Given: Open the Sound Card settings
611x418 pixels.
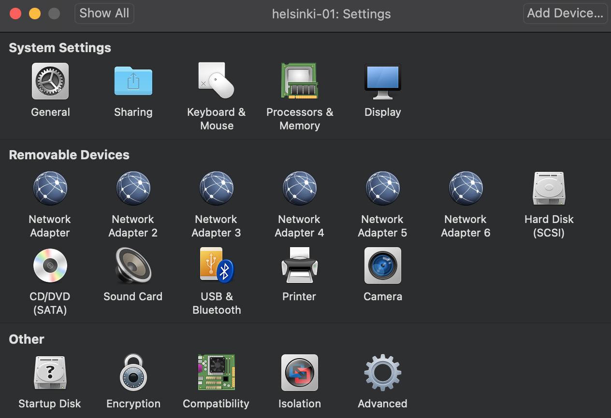Looking at the screenshot, I should (x=133, y=266).
